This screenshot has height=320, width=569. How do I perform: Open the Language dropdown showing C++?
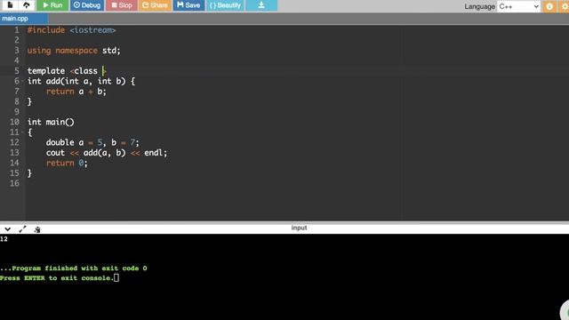pos(518,6)
